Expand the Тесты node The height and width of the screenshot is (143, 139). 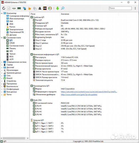[2, 95]
